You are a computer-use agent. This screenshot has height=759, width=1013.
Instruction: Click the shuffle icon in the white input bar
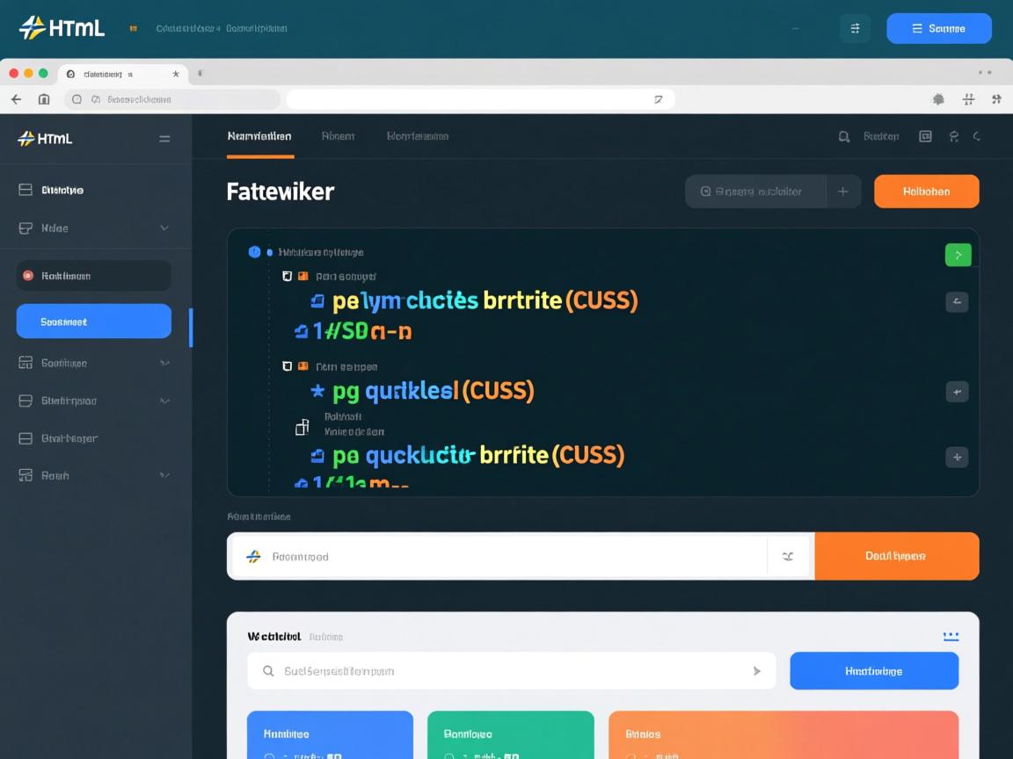click(x=788, y=556)
